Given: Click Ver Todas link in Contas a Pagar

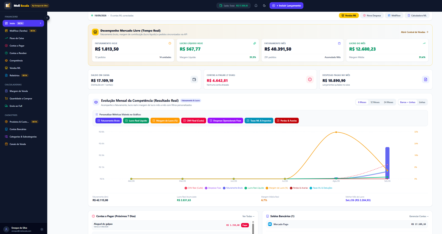Looking at the screenshot, I should (x=248, y=216).
